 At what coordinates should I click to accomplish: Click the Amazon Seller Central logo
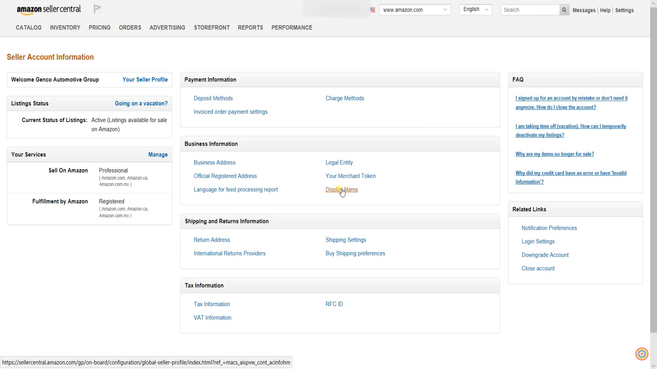click(x=49, y=10)
